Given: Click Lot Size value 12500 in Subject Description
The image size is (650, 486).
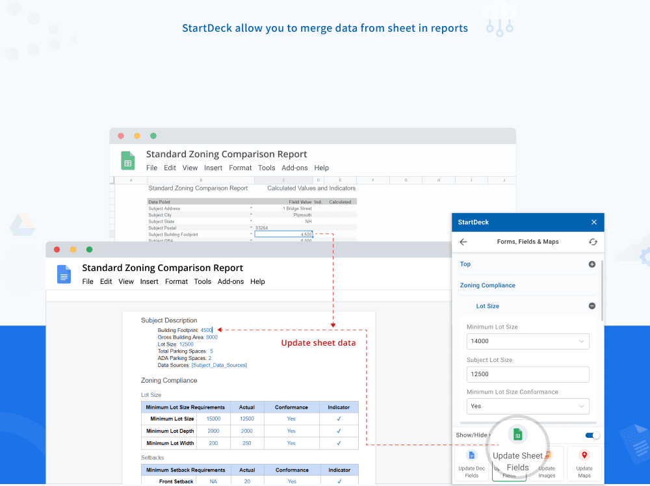Looking at the screenshot, I should (186, 344).
